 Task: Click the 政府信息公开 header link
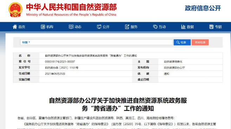click(203, 8)
